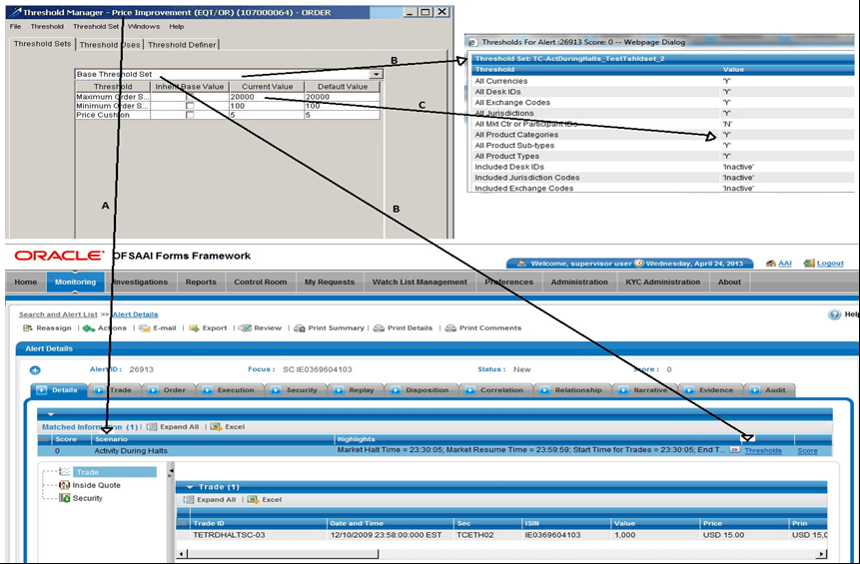Click Expand All icon beside Matched Information
This screenshot has height=564, width=860.
(152, 426)
